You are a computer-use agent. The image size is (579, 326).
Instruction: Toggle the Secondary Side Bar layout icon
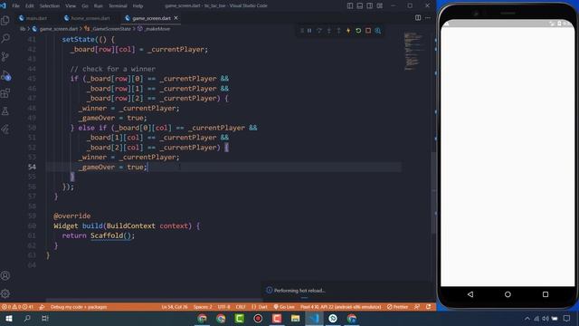point(370,5)
